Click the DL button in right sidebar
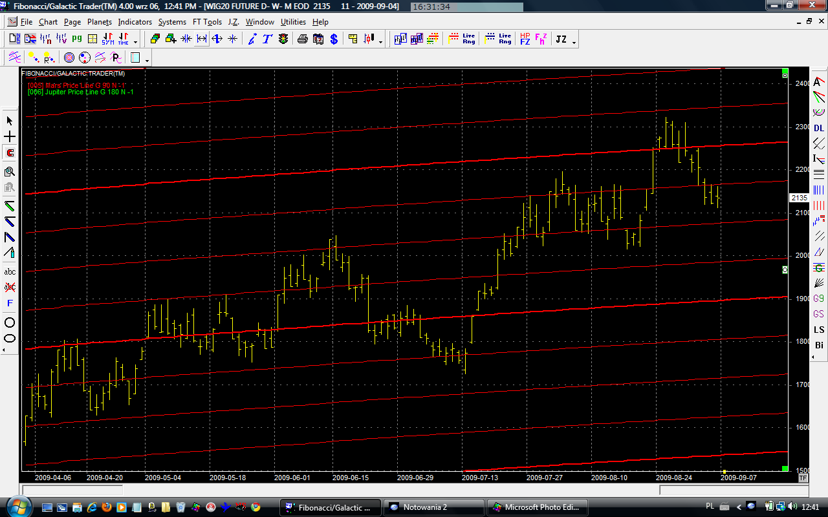Screen dimensions: 828x517 pyautogui.click(x=819, y=128)
